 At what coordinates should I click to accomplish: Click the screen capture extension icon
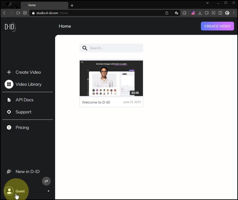pos(213,13)
